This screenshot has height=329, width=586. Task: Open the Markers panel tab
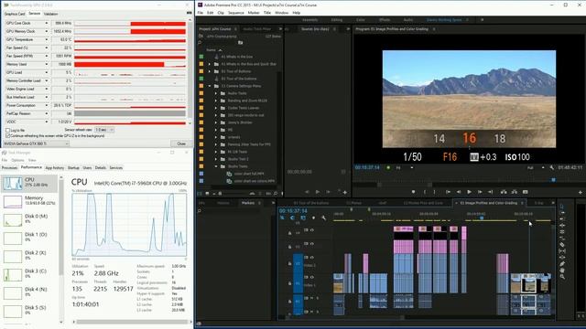(248, 203)
